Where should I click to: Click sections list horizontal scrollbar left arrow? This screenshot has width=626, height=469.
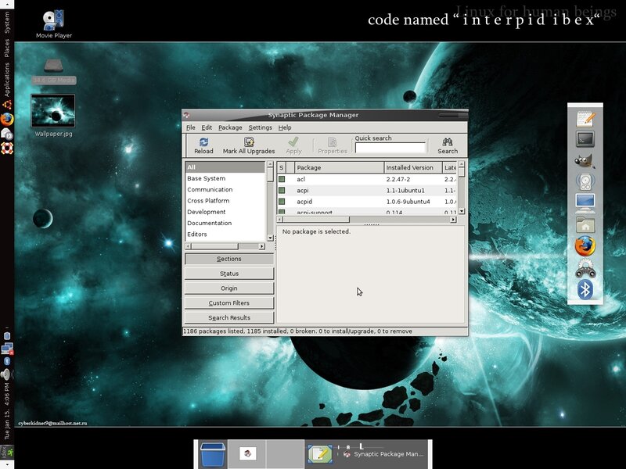[188, 246]
